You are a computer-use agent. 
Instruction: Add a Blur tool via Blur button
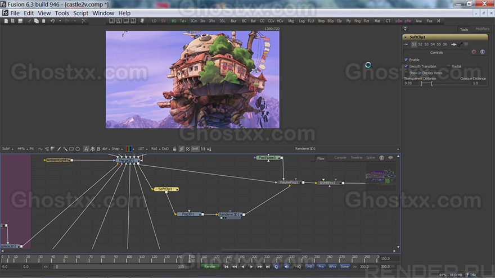point(233,21)
